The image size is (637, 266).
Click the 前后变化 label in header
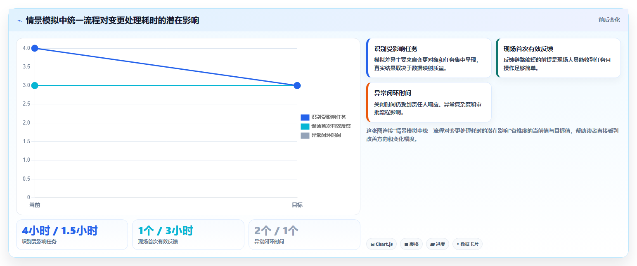point(609,20)
